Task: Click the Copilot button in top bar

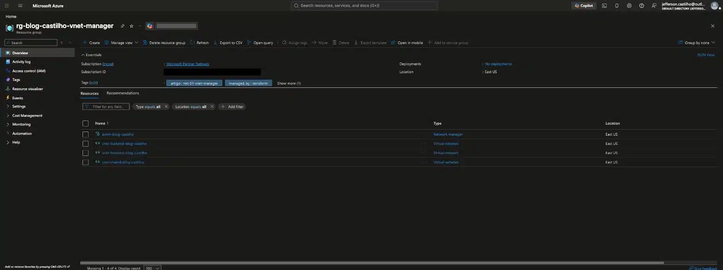Action: 584,6
